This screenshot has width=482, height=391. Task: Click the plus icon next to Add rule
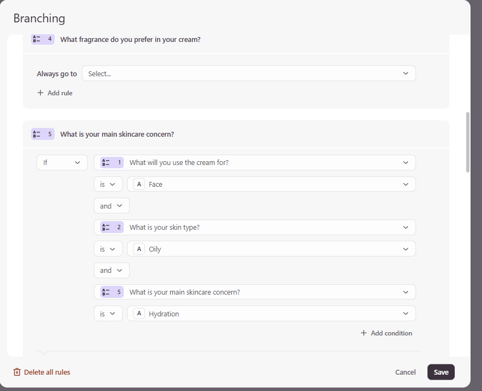[x=40, y=93]
